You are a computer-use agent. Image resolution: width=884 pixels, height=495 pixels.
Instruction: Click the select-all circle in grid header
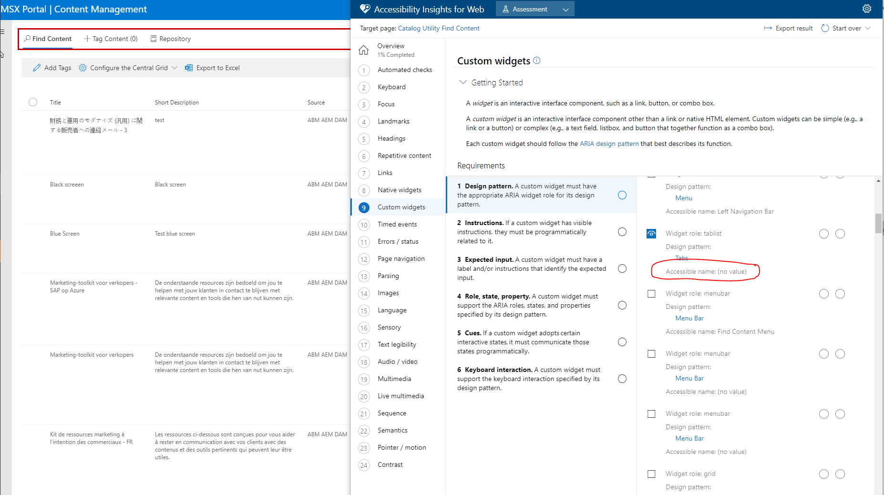click(x=33, y=102)
